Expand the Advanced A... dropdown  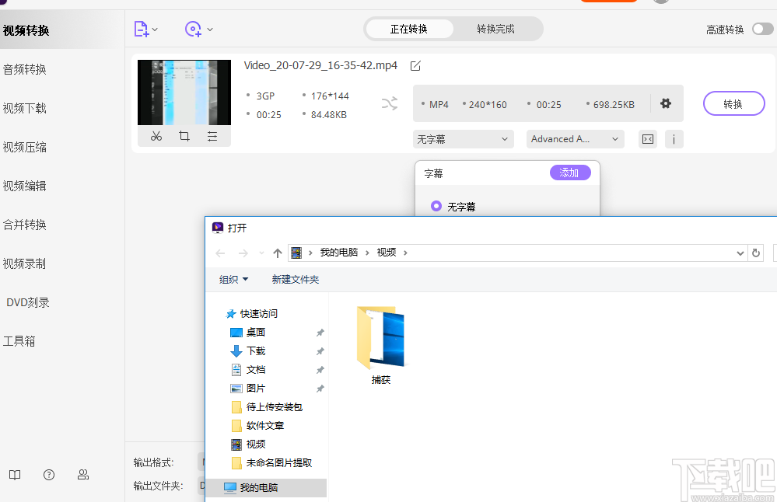pos(575,138)
